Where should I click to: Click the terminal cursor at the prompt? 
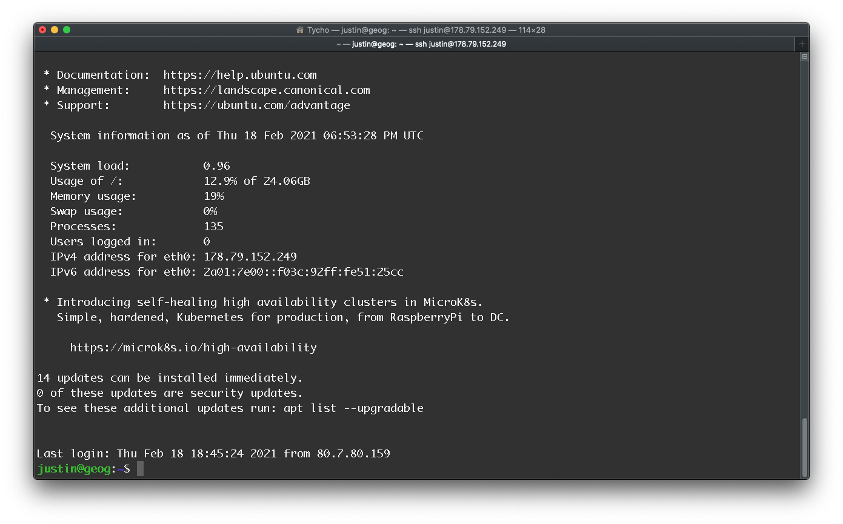(140, 468)
